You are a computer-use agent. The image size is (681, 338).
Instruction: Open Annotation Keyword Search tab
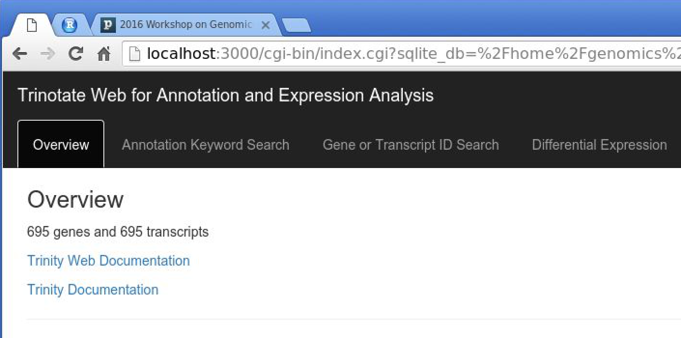[x=206, y=144]
